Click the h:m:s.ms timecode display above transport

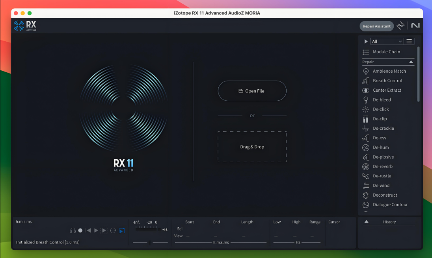[24, 221]
